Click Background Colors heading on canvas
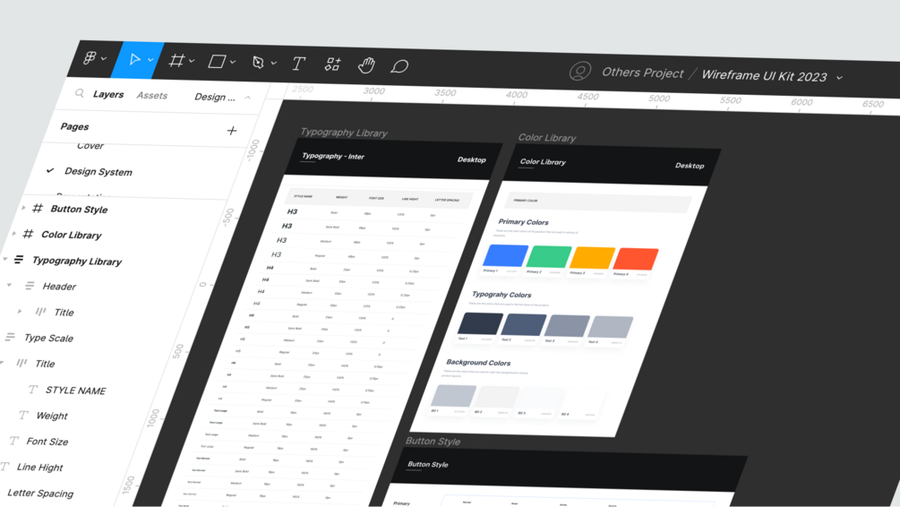This screenshot has width=900, height=507. click(478, 362)
